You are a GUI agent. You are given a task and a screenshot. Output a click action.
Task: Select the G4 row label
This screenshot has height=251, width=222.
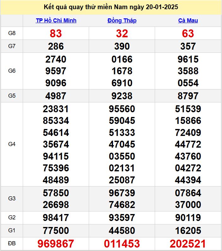[12, 144]
